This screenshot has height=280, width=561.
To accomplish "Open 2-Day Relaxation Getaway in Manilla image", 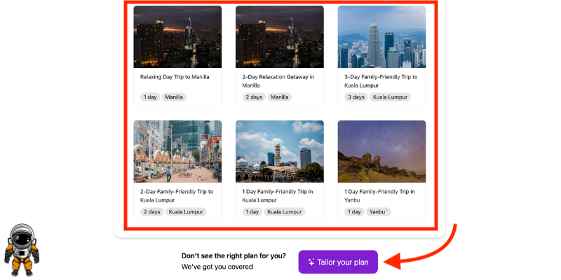I will 279,37.
